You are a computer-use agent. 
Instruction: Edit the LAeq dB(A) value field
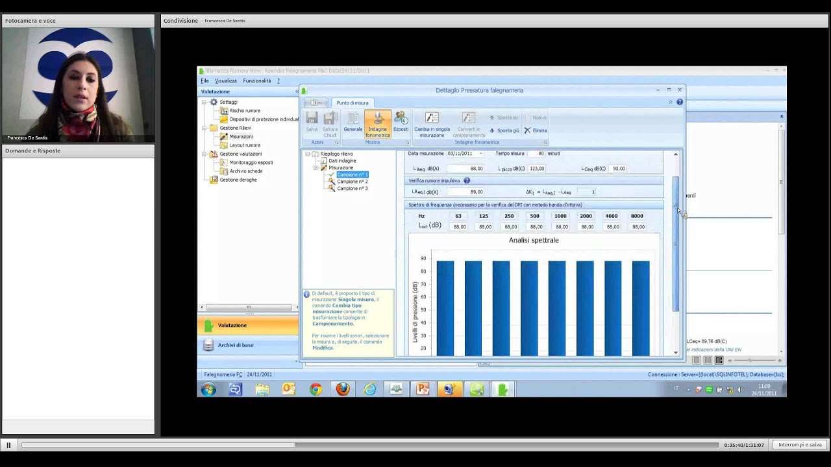[x=465, y=169]
